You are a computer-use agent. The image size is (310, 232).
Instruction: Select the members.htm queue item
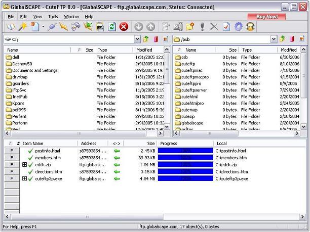pyautogui.click(x=48, y=158)
